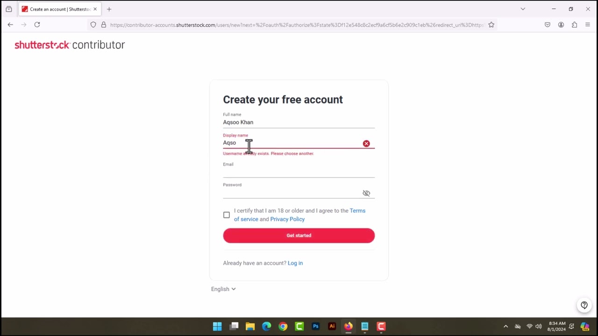Expand the English language dropdown

tap(223, 289)
